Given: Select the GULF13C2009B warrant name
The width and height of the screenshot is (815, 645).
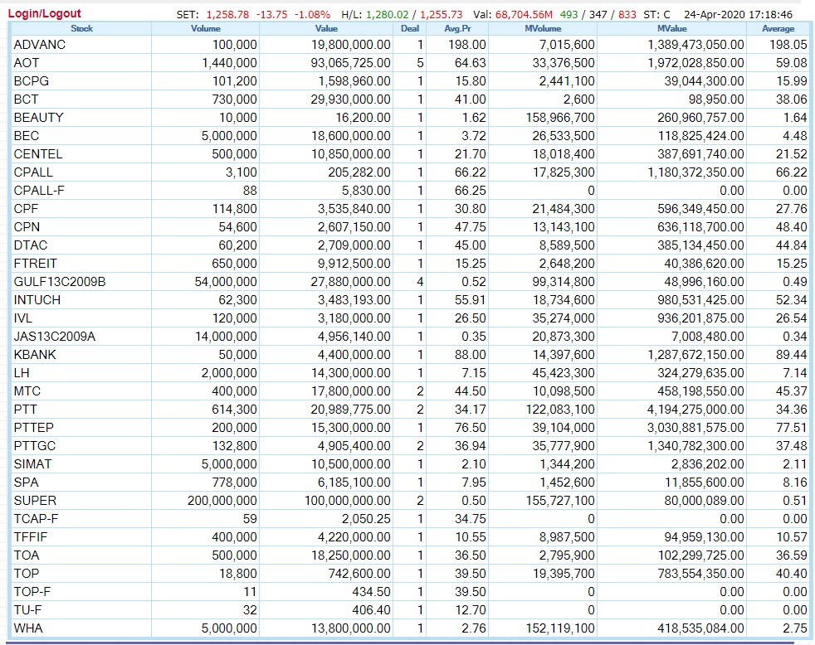Looking at the screenshot, I should (x=60, y=282).
